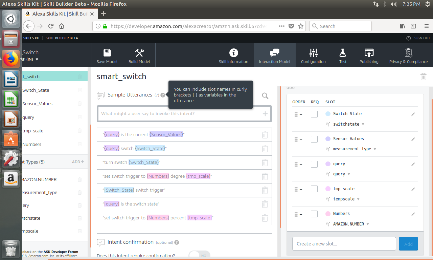Click the Intent confirmation help icon
This screenshot has height=260, width=433.
177,242
